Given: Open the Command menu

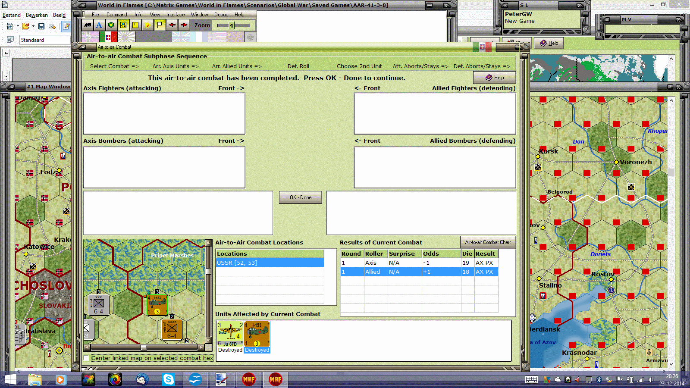Looking at the screenshot, I should (x=117, y=15).
